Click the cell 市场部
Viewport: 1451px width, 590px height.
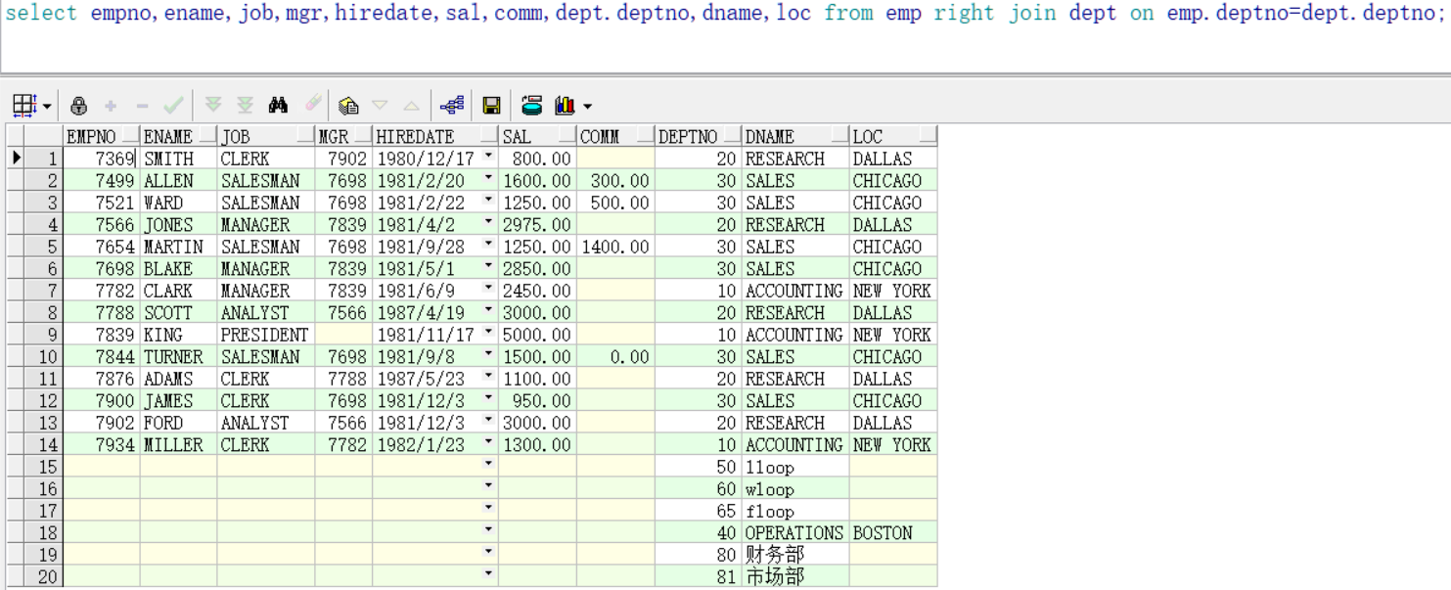click(x=794, y=576)
